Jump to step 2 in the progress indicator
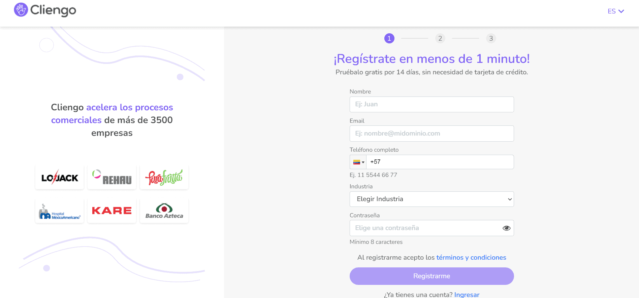Screen dimensions: 639x298 pyautogui.click(x=440, y=38)
